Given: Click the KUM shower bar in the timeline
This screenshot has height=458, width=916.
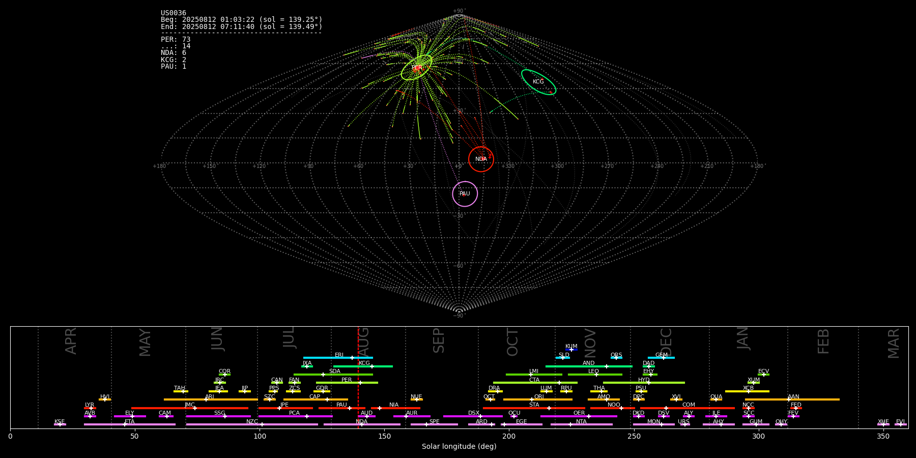Looking at the screenshot, I should tap(571, 350).
